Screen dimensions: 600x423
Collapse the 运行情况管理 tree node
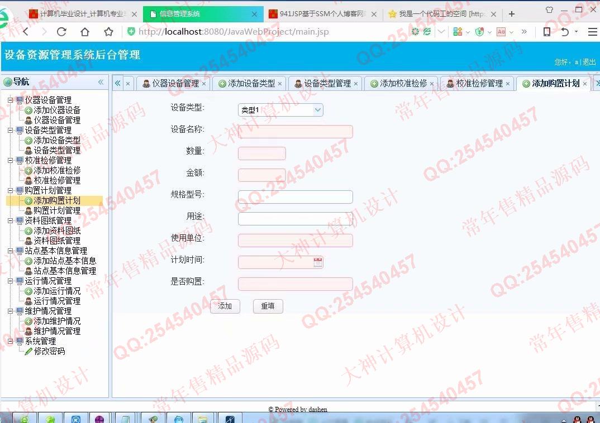pyautogui.click(x=10, y=281)
